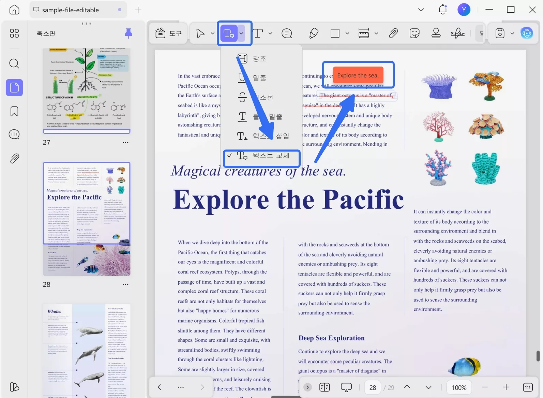This screenshot has width=543, height=398.
Task: Click the UPDF AI assistant icon
Action: [x=527, y=33]
